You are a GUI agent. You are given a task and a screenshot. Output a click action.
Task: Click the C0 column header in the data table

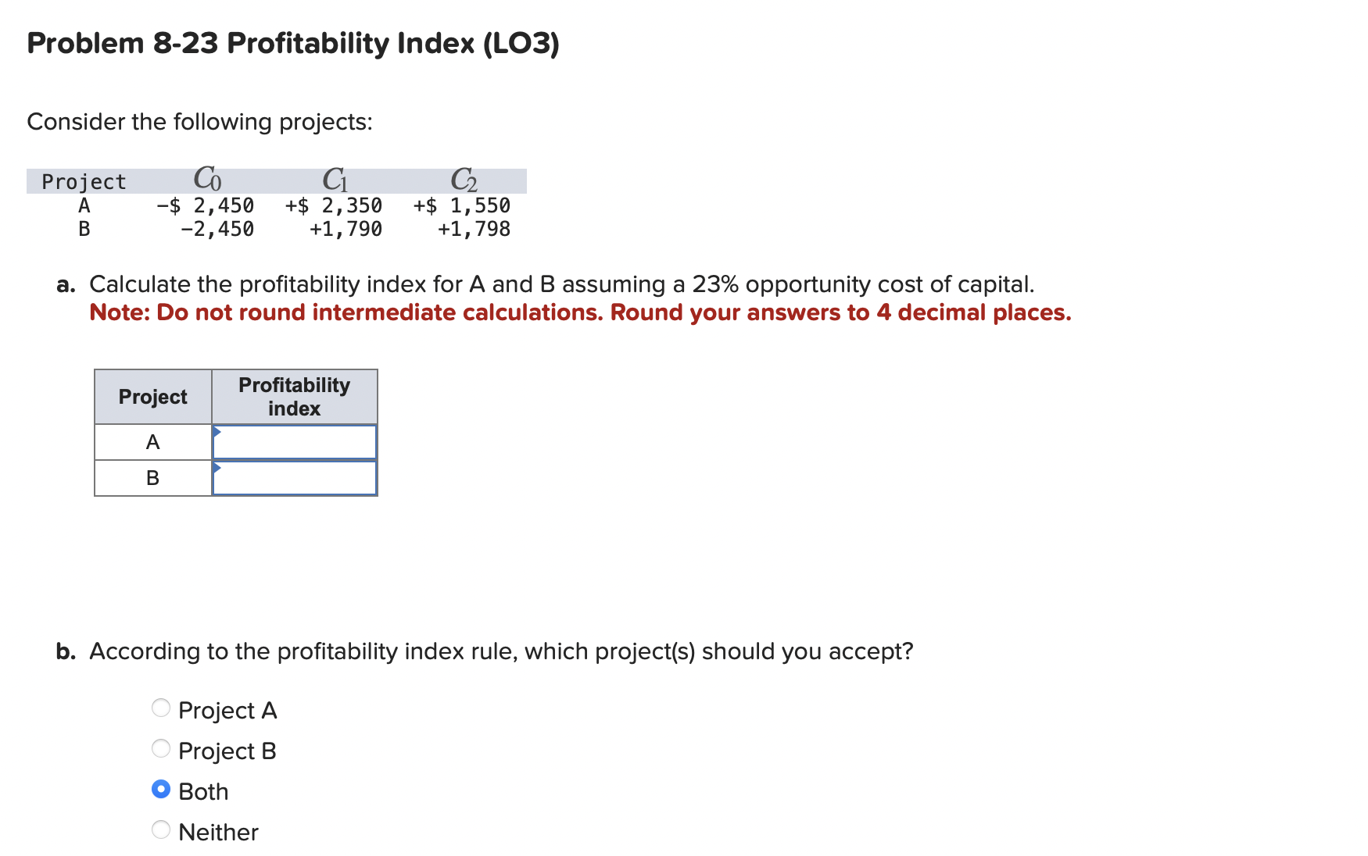(206, 178)
